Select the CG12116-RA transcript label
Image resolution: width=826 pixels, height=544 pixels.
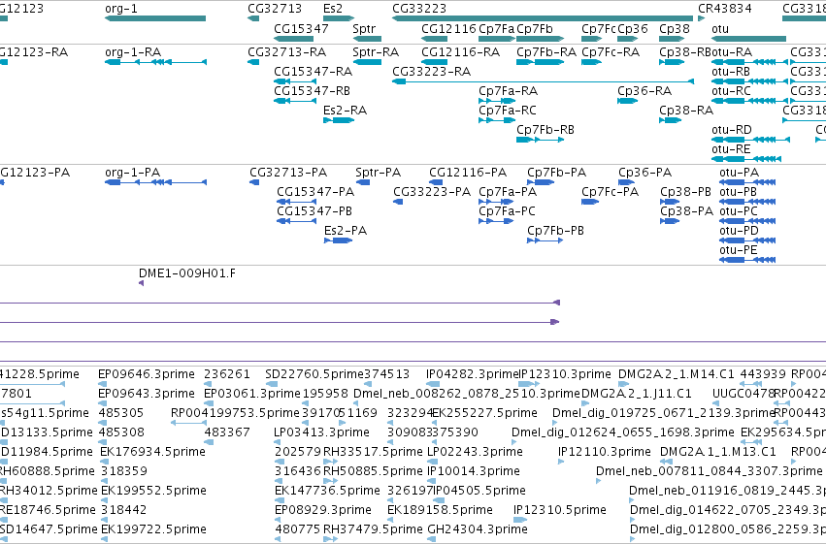[460, 52]
